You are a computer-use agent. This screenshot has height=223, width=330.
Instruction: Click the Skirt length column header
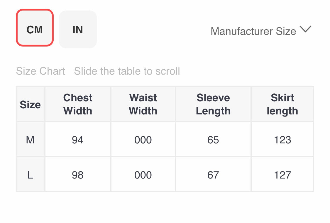click(282, 104)
